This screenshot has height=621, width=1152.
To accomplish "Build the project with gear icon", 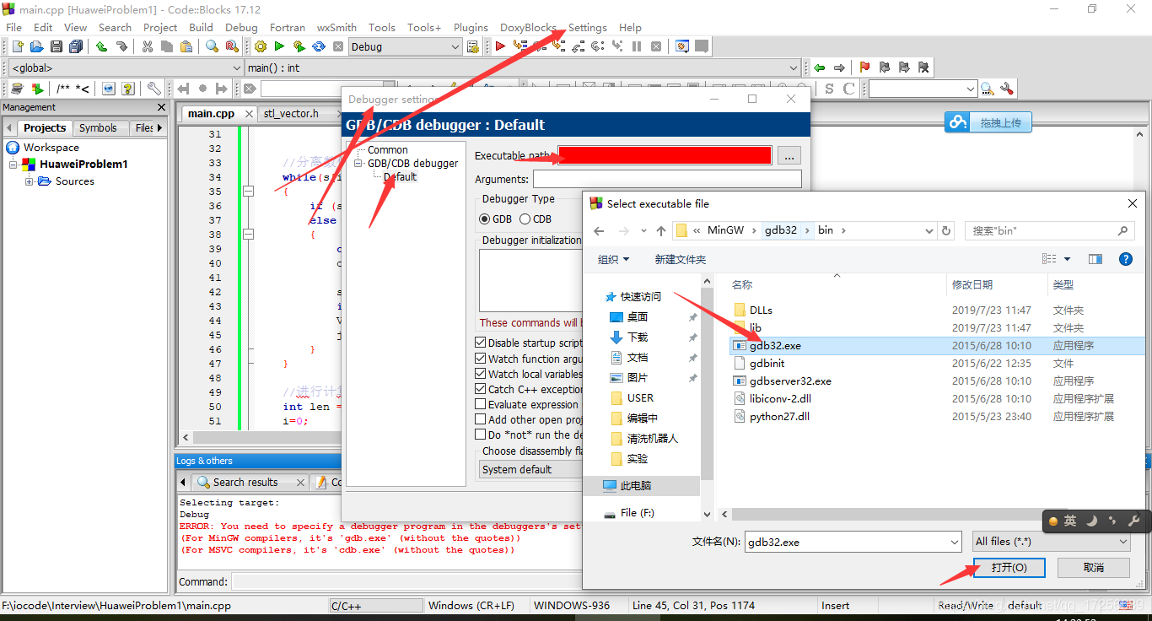I will (x=261, y=46).
